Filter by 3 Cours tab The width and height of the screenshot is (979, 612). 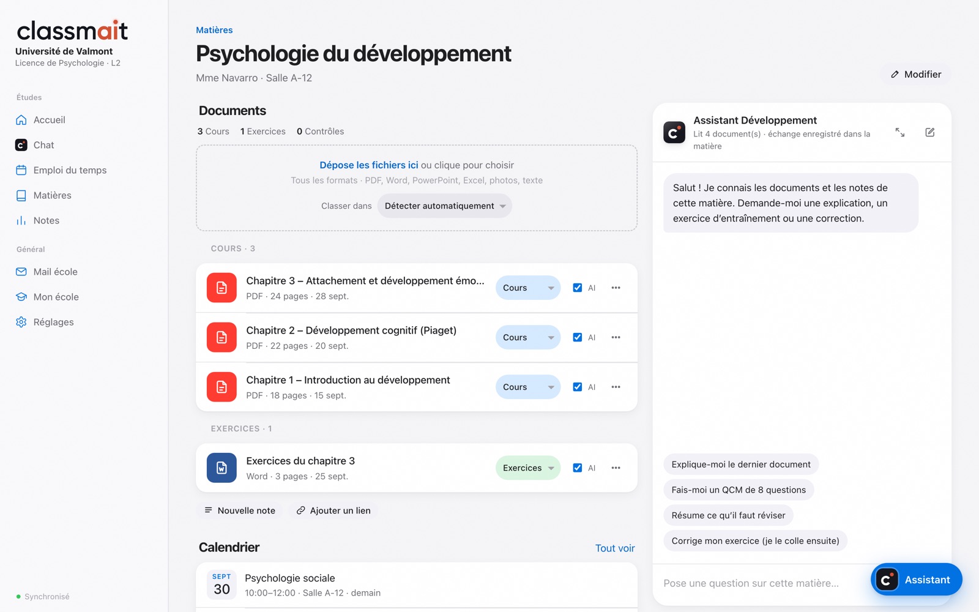tap(213, 132)
